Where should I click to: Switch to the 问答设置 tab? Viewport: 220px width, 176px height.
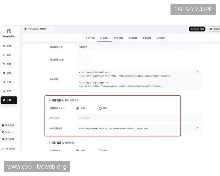(x=118, y=38)
